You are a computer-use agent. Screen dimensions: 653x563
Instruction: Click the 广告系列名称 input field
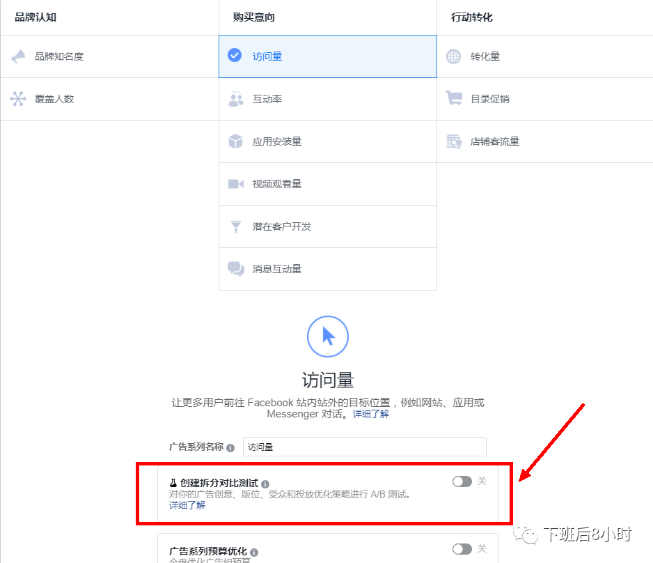pyautogui.click(x=364, y=447)
